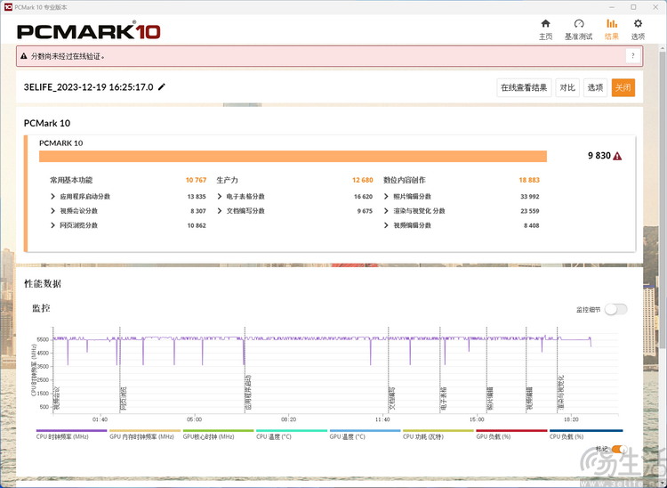
Task: Click the 数位内容创作 score 18 883
Action: pyautogui.click(x=529, y=180)
